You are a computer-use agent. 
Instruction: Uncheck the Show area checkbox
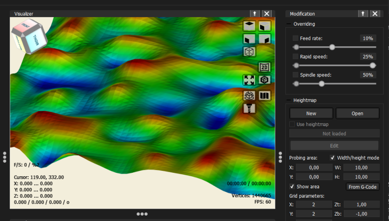[292, 186]
